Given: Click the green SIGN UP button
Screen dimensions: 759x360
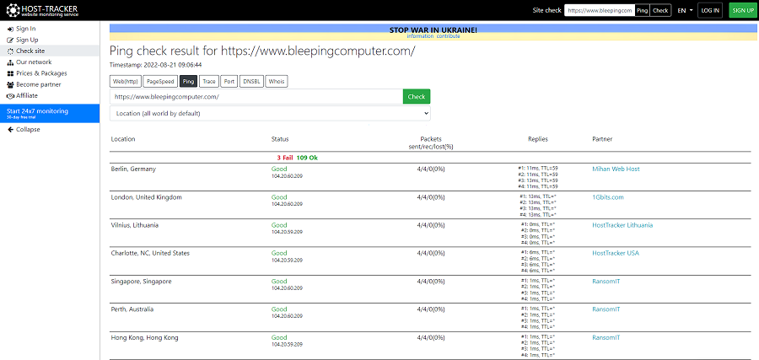Looking at the screenshot, I should 742,10.
